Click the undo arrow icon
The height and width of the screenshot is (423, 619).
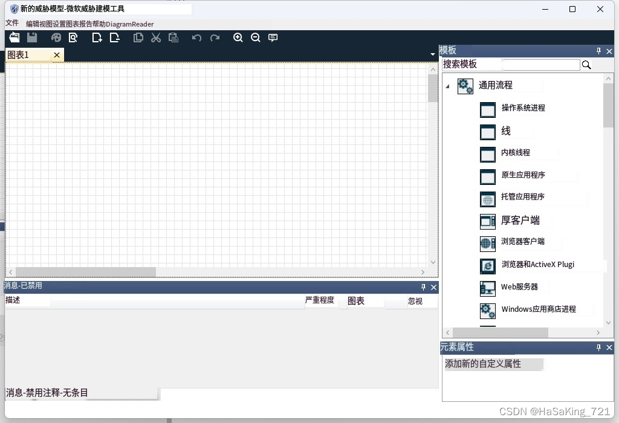pyautogui.click(x=196, y=38)
